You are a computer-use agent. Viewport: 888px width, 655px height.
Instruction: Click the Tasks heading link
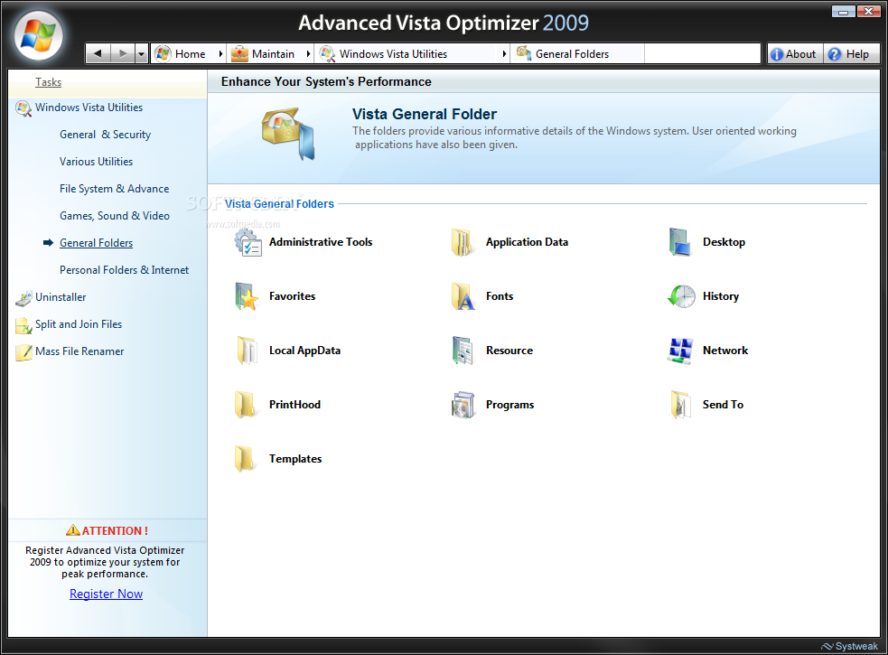click(48, 82)
